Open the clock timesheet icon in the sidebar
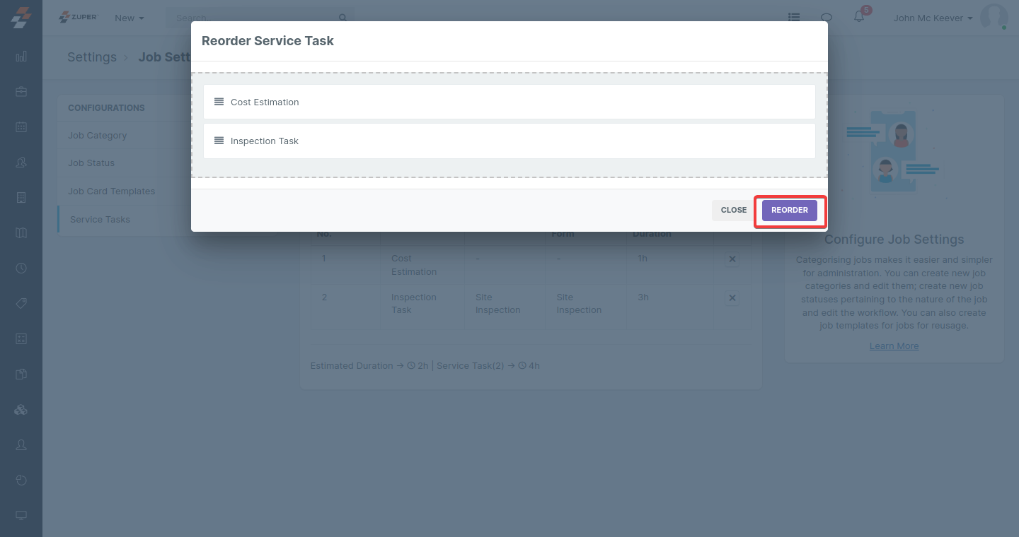The image size is (1019, 537). 21,268
